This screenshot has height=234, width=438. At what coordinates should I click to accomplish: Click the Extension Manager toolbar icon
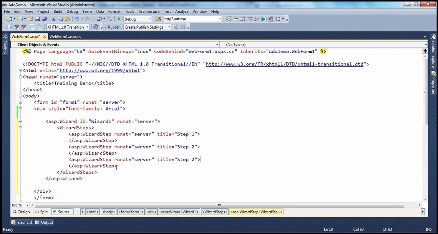(271, 19)
